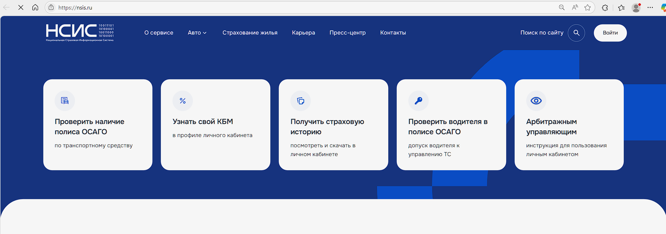
Task: Click text посмотреть и скачать в личном кабинете
Action: 323,150
